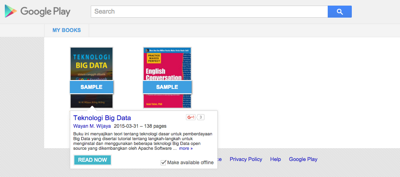
Task: Open the Google Play footer link
Action: tap(303, 159)
